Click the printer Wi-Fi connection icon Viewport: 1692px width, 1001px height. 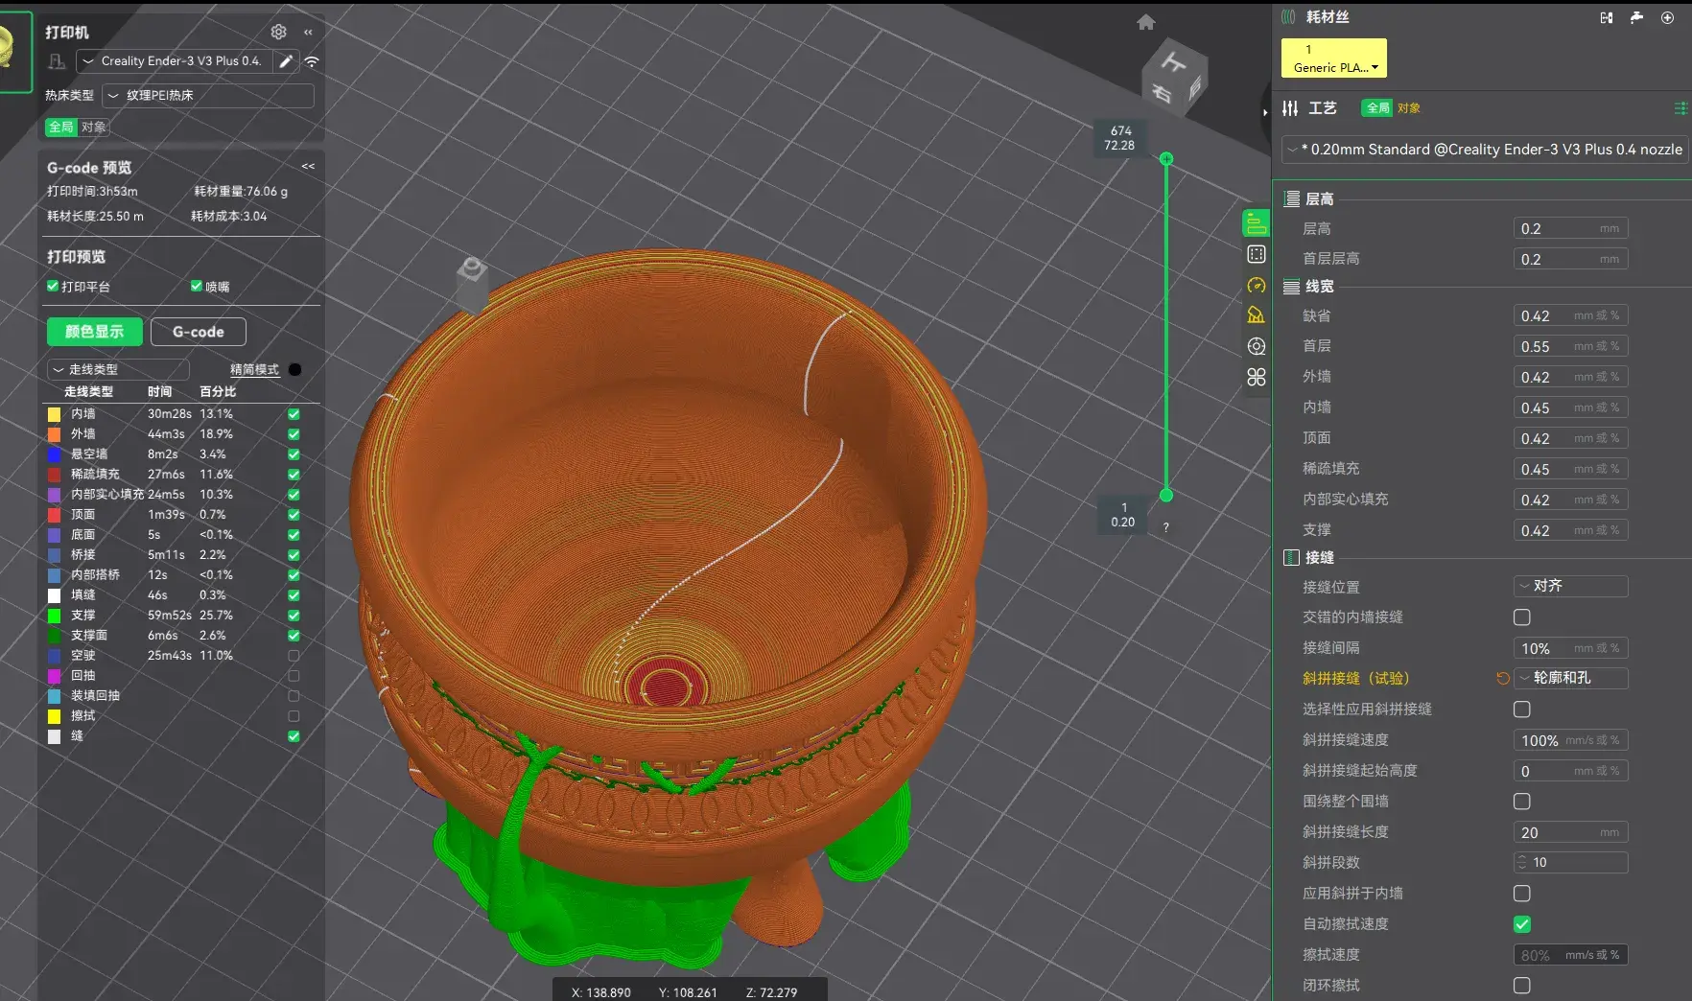(x=312, y=61)
